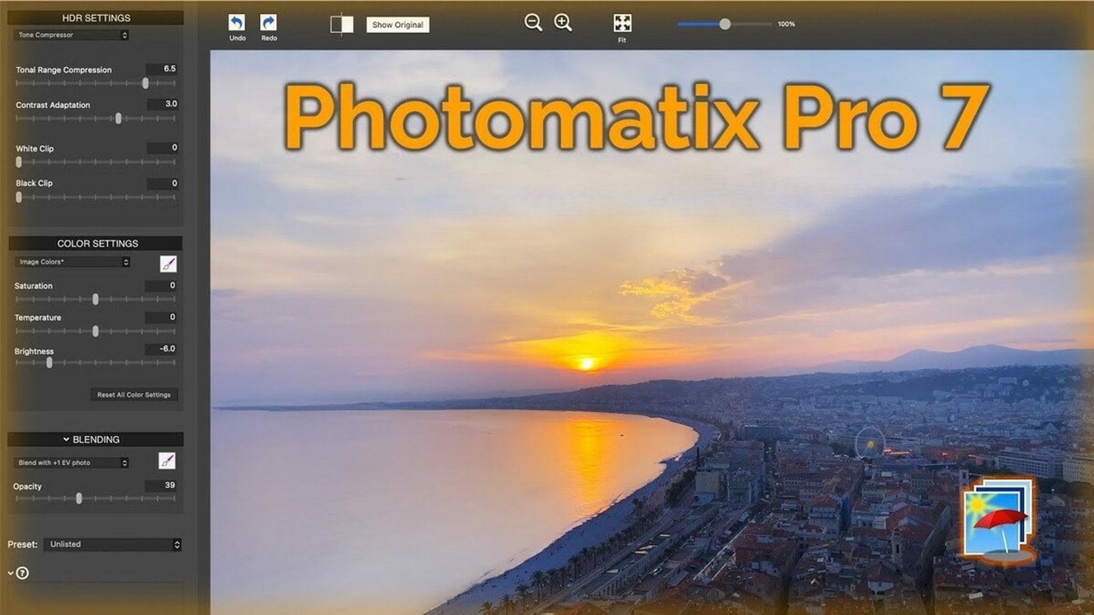Select the blending brush icon
The width and height of the screenshot is (1094, 615).
(167, 461)
